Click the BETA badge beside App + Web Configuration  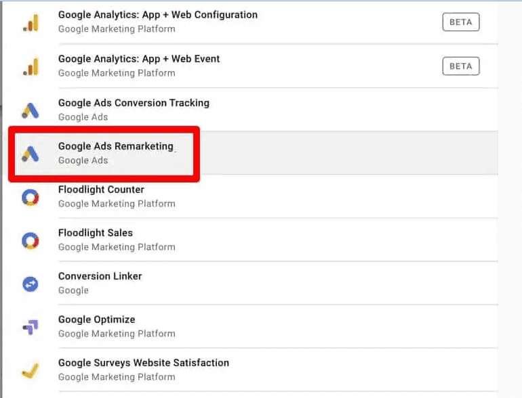[461, 22]
